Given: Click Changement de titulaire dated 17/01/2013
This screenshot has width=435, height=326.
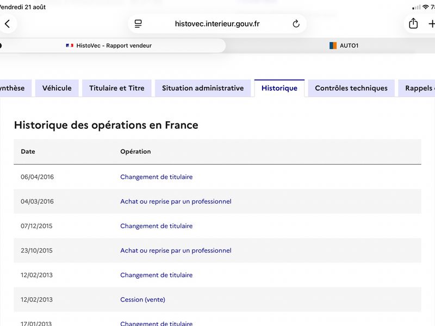Looking at the screenshot, I should tap(157, 323).
